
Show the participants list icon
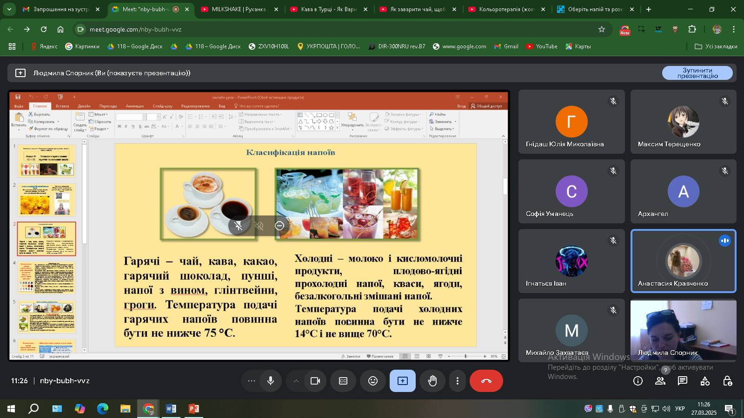(660, 381)
